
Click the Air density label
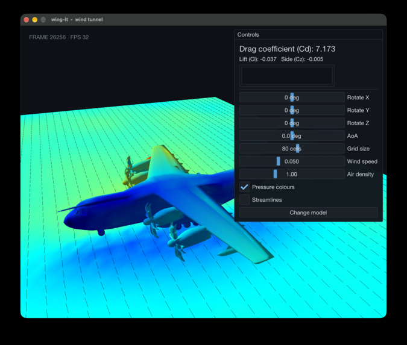361,174
